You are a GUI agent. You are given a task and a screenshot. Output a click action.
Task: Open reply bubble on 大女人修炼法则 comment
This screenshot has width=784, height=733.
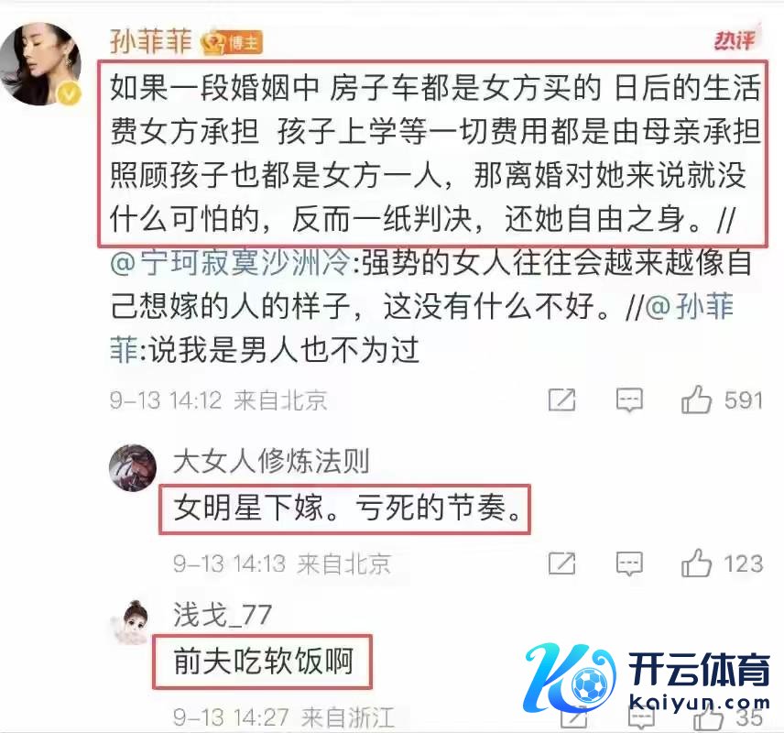click(x=629, y=563)
